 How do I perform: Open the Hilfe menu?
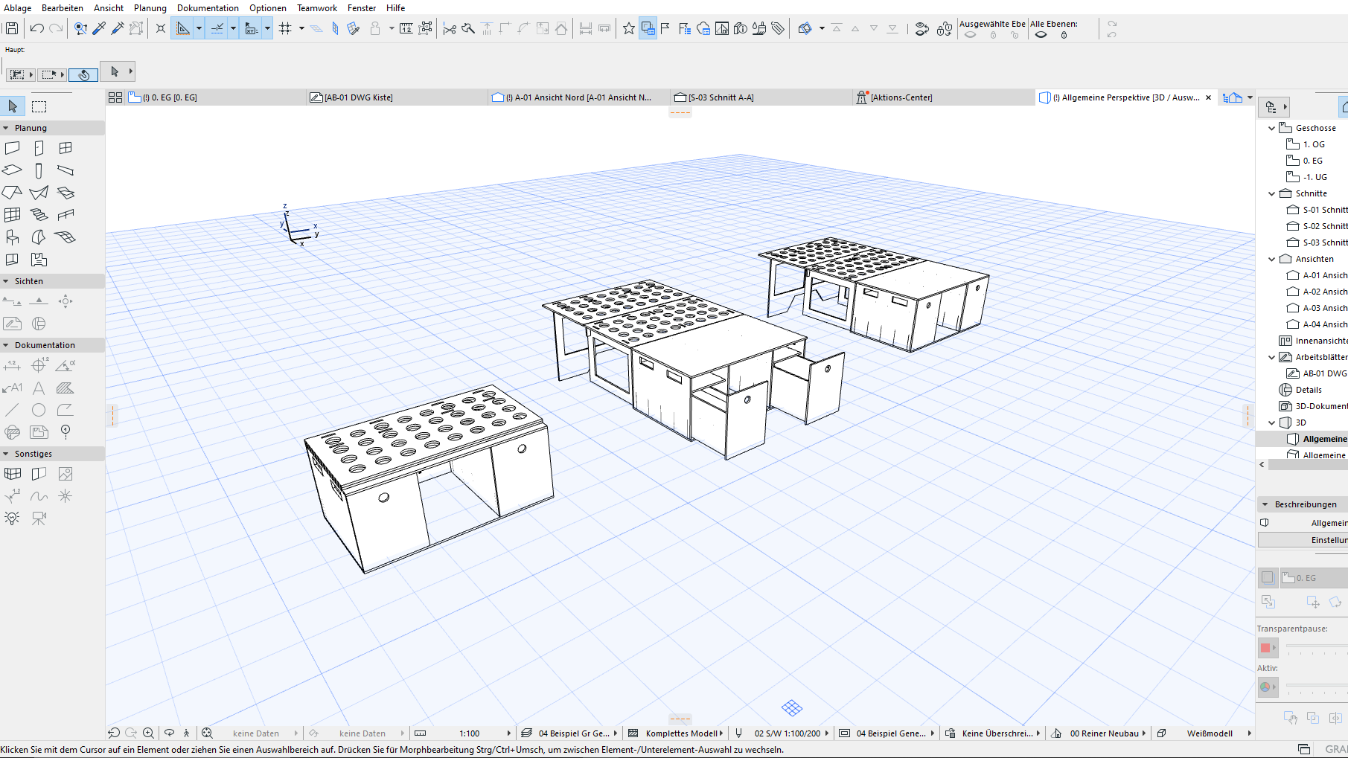click(395, 7)
